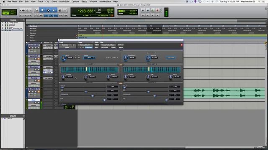Click Pitch Shift II Fine knob

pyautogui.click(x=148, y=77)
